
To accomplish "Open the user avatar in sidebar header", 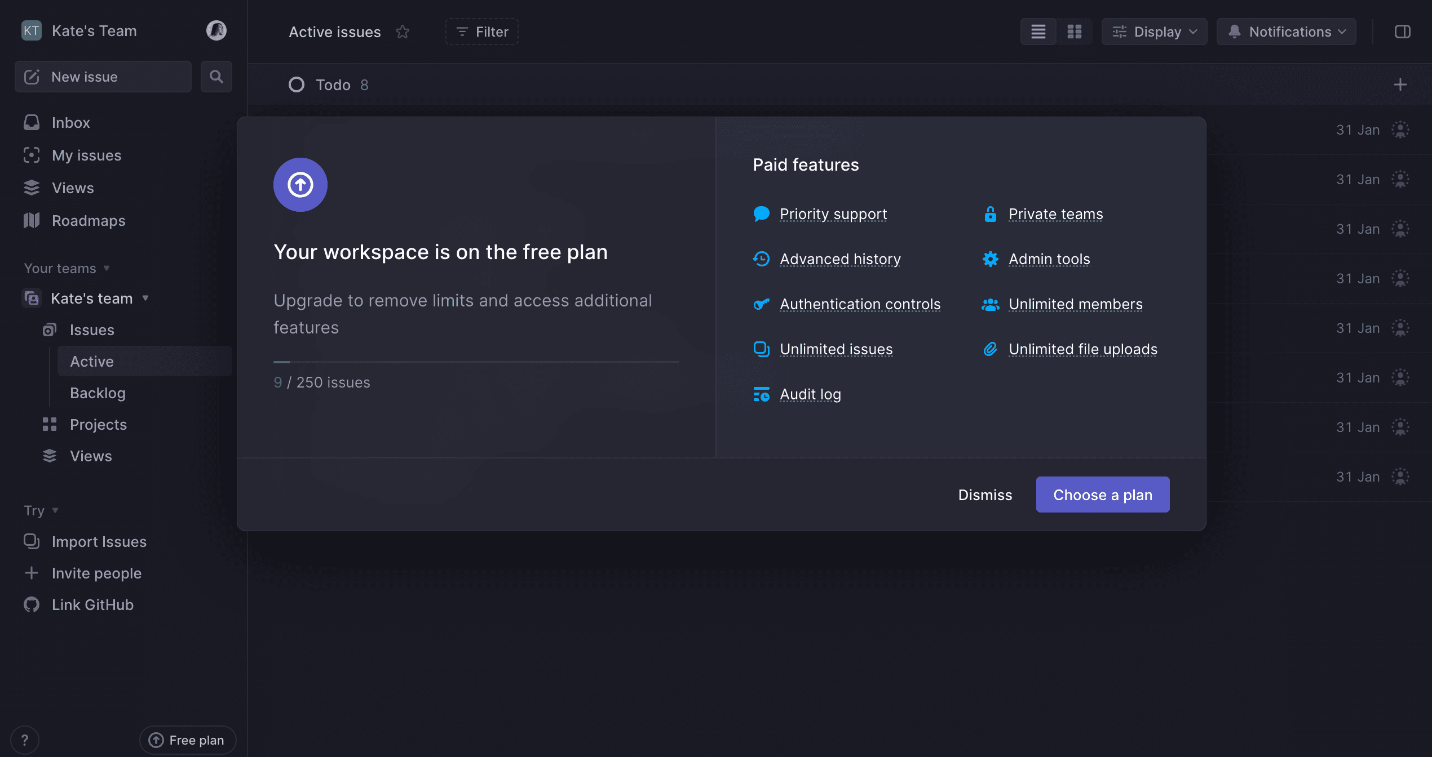I will (216, 30).
